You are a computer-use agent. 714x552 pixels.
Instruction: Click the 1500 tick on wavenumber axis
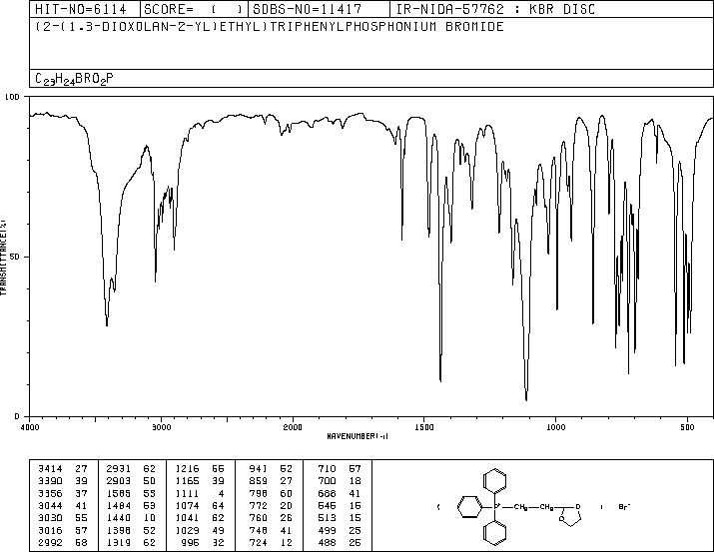coord(424,427)
